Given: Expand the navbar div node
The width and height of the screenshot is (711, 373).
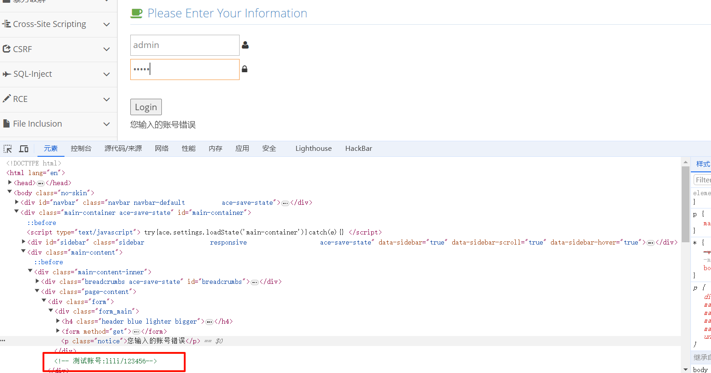Looking at the screenshot, I should (16, 202).
